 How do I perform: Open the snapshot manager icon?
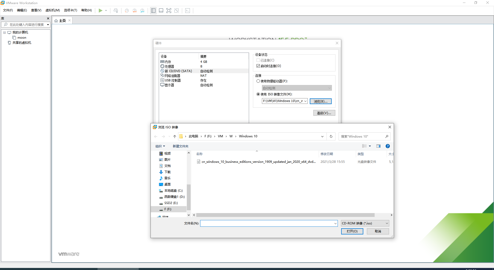[x=142, y=11]
